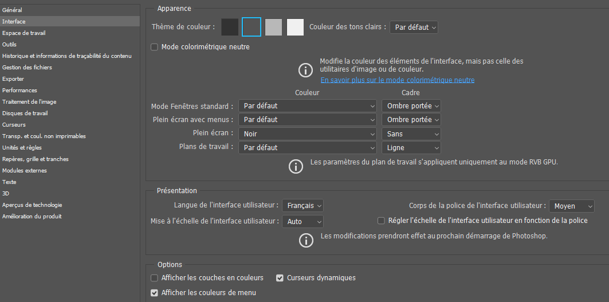Open Repères, grille et tranches category
Screen dimensions: 609x302
coord(70,159)
